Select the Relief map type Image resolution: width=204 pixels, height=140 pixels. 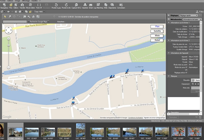tap(157, 40)
